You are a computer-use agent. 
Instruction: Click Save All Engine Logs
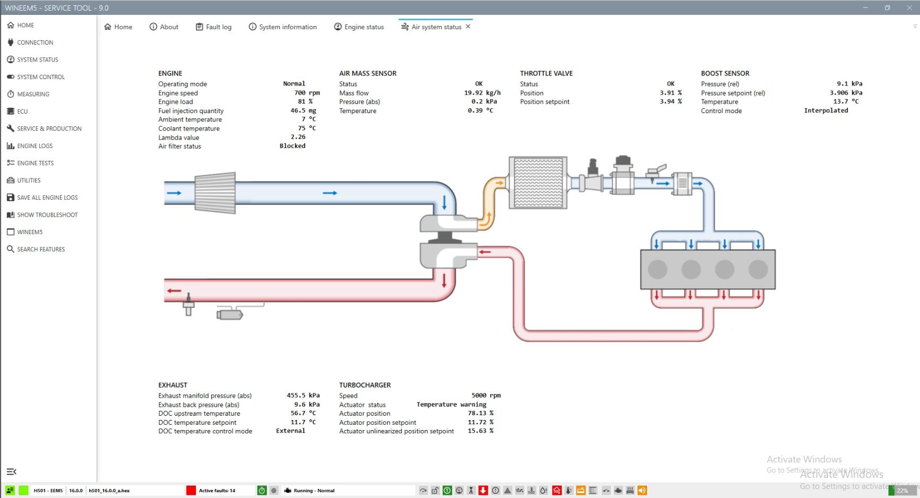pyautogui.click(x=47, y=198)
